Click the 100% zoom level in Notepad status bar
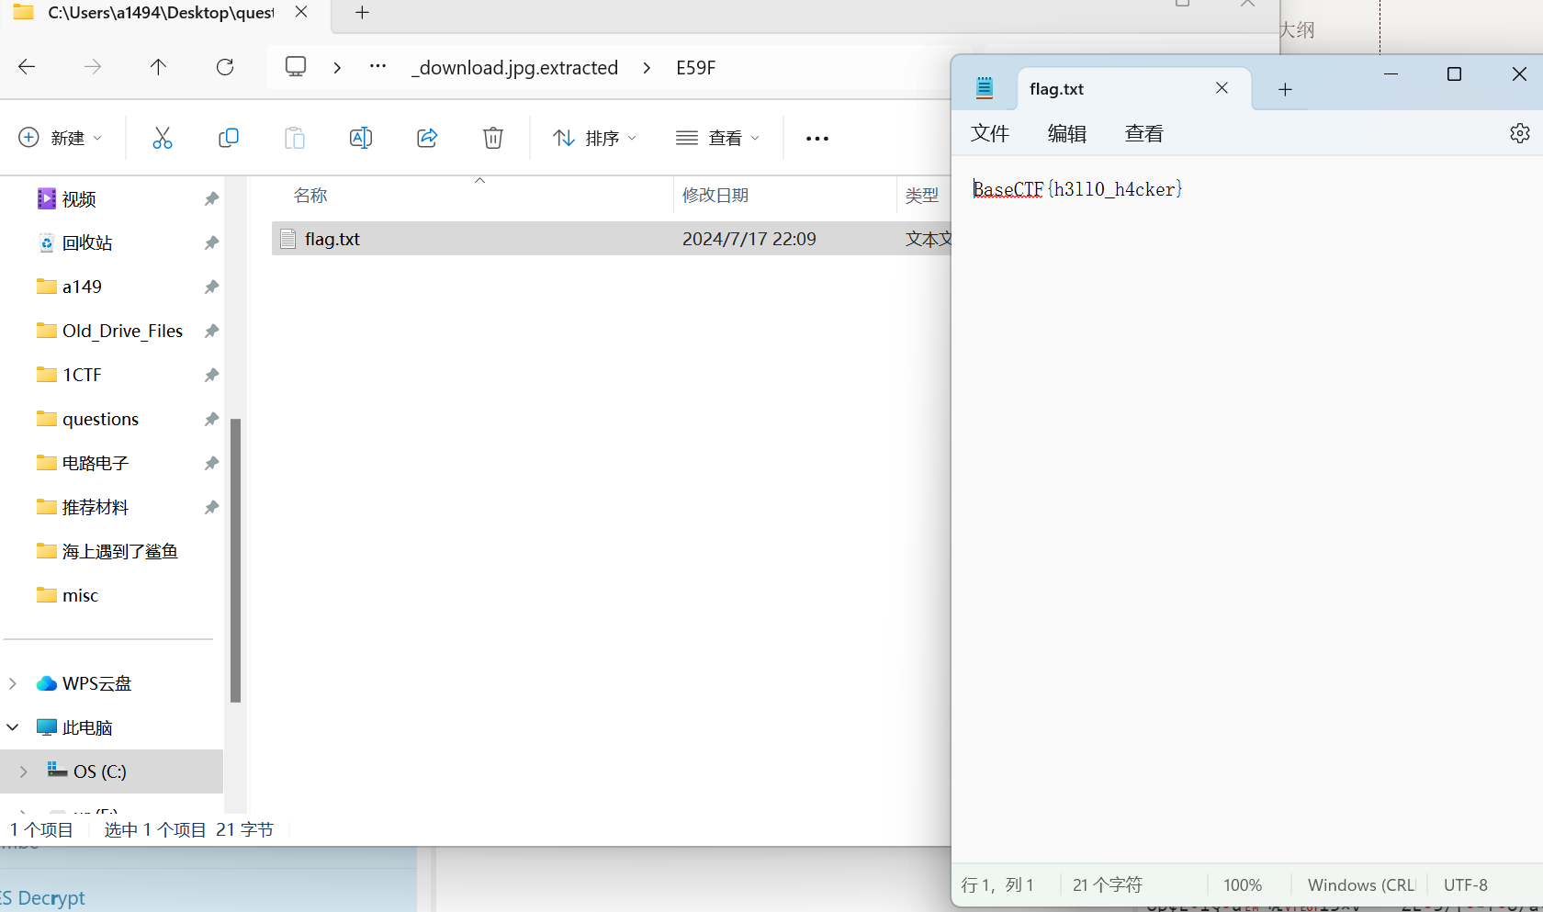Image resolution: width=1543 pixels, height=912 pixels. 1243,885
